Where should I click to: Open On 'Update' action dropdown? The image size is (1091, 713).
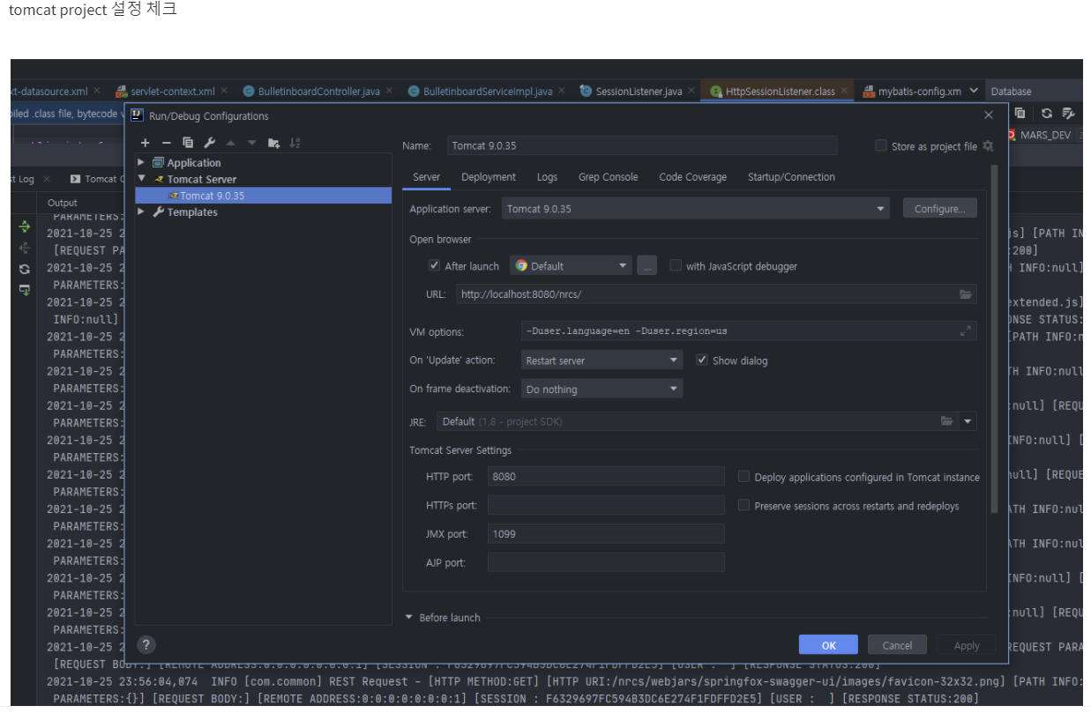tap(602, 360)
